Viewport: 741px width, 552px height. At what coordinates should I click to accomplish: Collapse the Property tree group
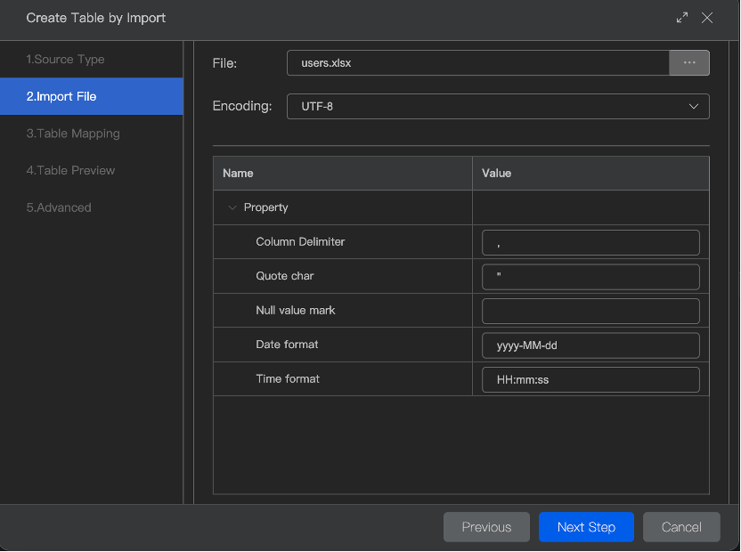point(233,207)
